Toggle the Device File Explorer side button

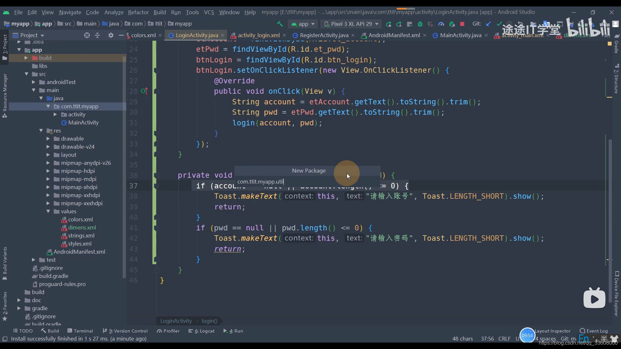point(616,293)
